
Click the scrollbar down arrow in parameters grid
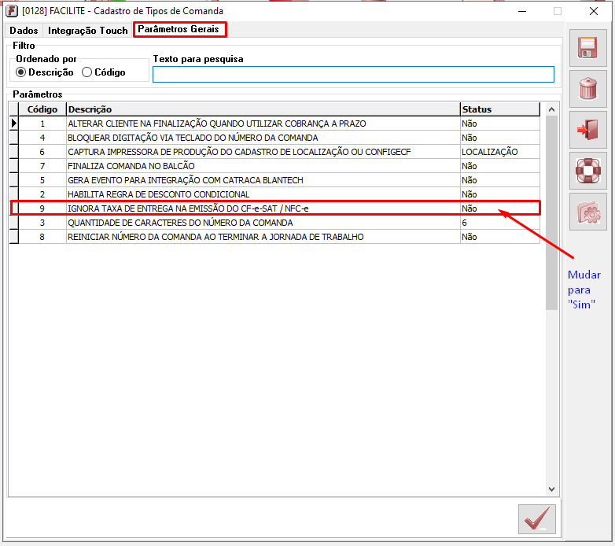pyautogui.click(x=551, y=489)
